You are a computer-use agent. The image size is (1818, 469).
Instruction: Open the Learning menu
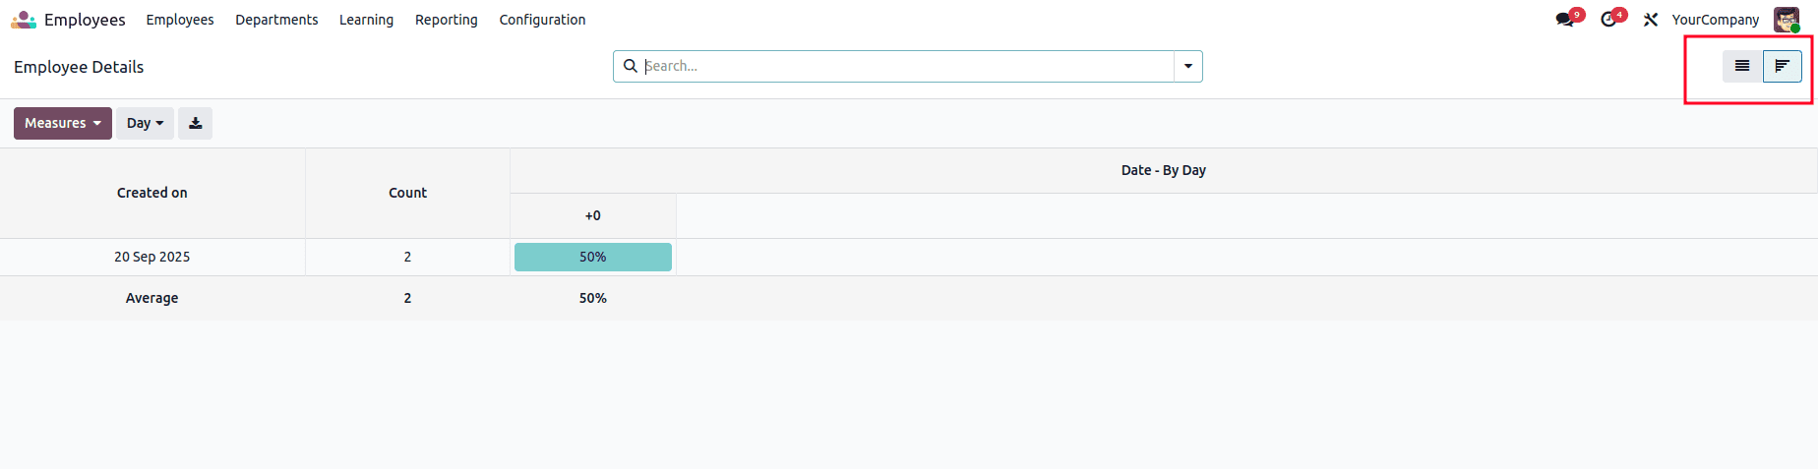(366, 20)
